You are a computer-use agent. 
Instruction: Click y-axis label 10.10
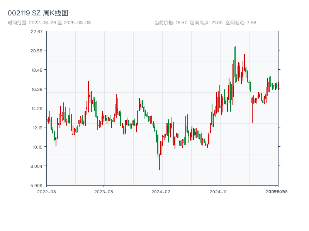click(37, 147)
